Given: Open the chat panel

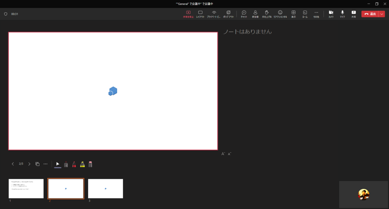Looking at the screenshot, I should [244, 14].
